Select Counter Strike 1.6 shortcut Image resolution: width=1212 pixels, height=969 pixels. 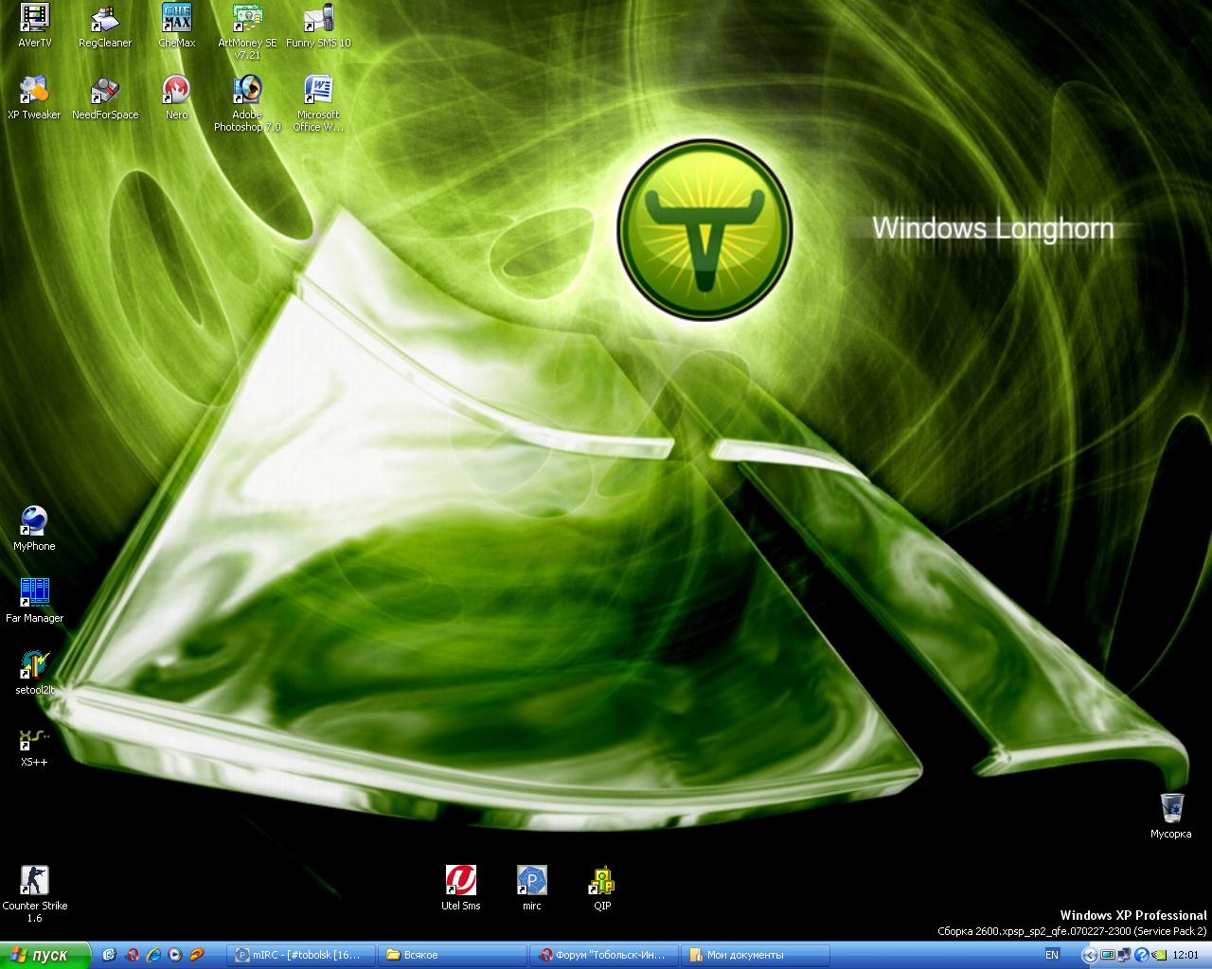coord(34,894)
